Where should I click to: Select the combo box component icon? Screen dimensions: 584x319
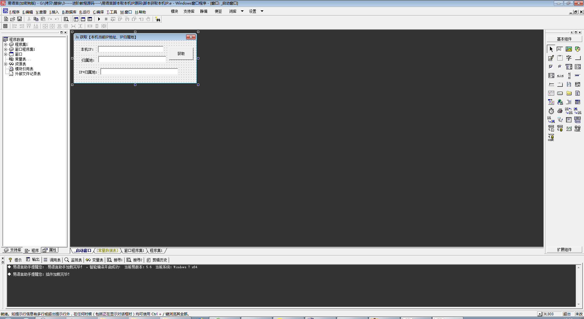coord(569,67)
